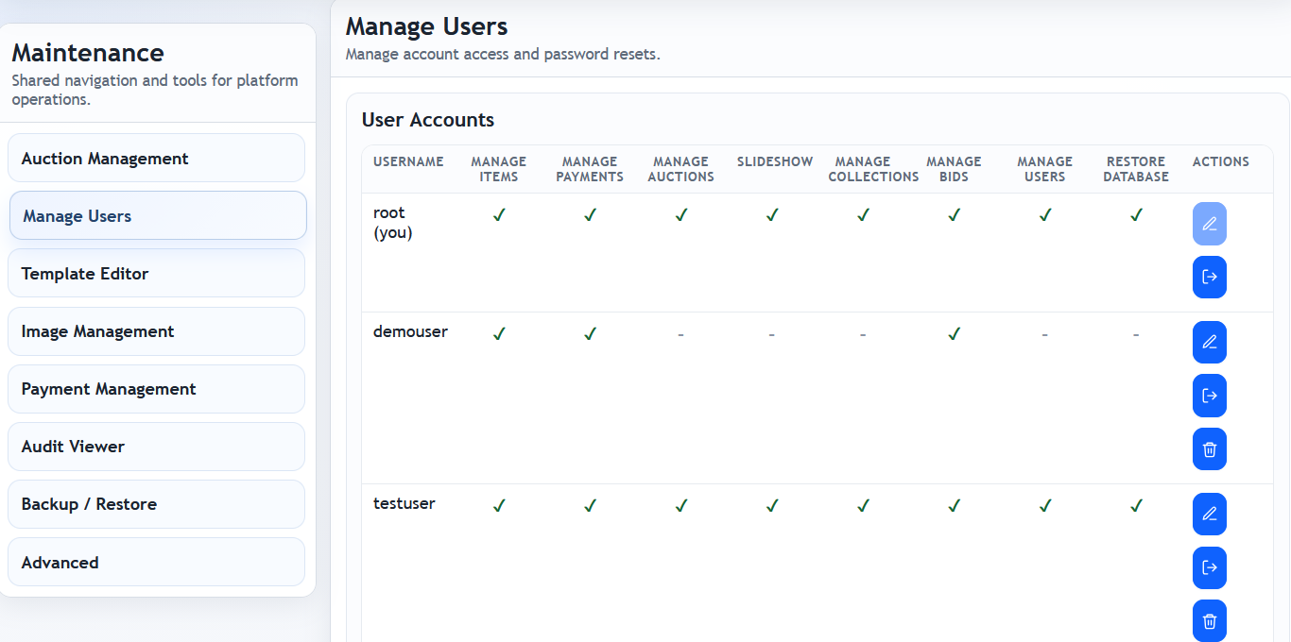Click the User Accounts heading
The image size is (1291, 642).
pyautogui.click(x=428, y=120)
